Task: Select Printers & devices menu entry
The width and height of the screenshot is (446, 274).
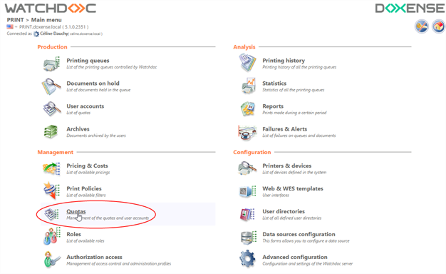Action: (x=286, y=166)
